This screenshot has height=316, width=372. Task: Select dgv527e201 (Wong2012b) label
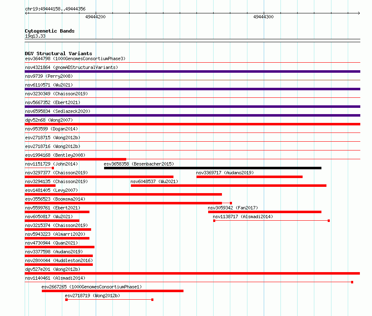pyautogui.click(x=53, y=269)
